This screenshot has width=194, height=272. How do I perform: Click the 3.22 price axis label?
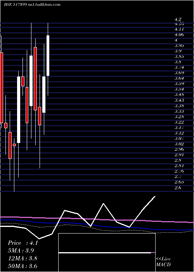pyautogui.click(x=179, y=122)
